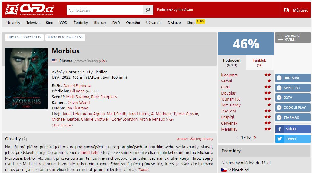The height and width of the screenshot is (173, 312).
Task: Click into the Vyhledávání search field
Action: click(x=105, y=10)
